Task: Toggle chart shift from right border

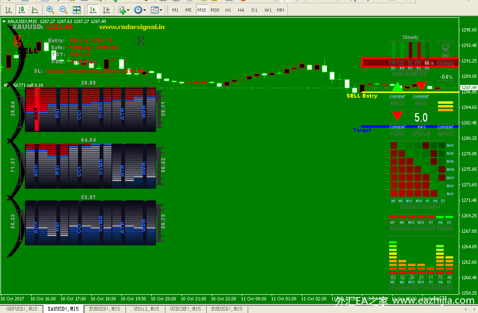Action: tap(106, 10)
